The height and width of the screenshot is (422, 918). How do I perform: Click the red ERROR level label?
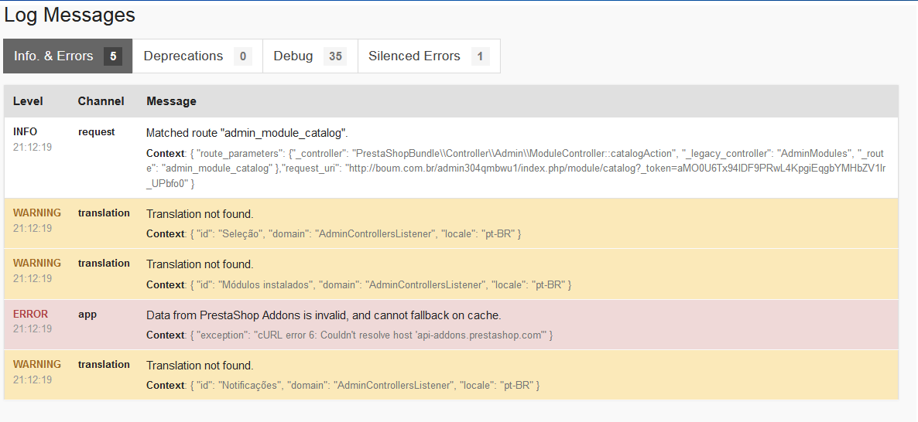pos(30,315)
